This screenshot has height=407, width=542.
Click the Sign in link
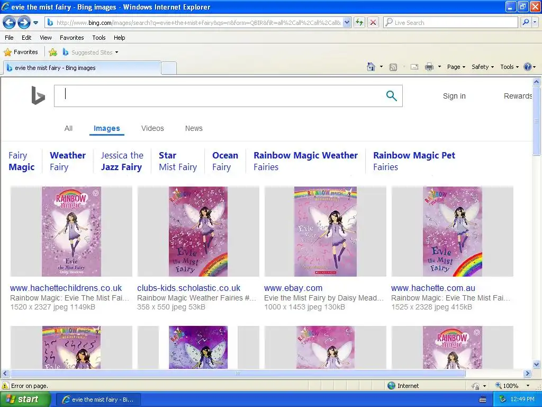[x=454, y=96]
